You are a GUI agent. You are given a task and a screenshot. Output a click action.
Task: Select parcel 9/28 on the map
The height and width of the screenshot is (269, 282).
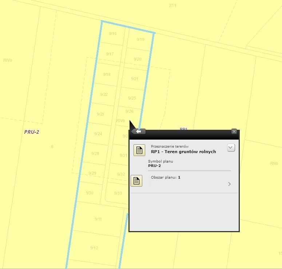[95, 153]
